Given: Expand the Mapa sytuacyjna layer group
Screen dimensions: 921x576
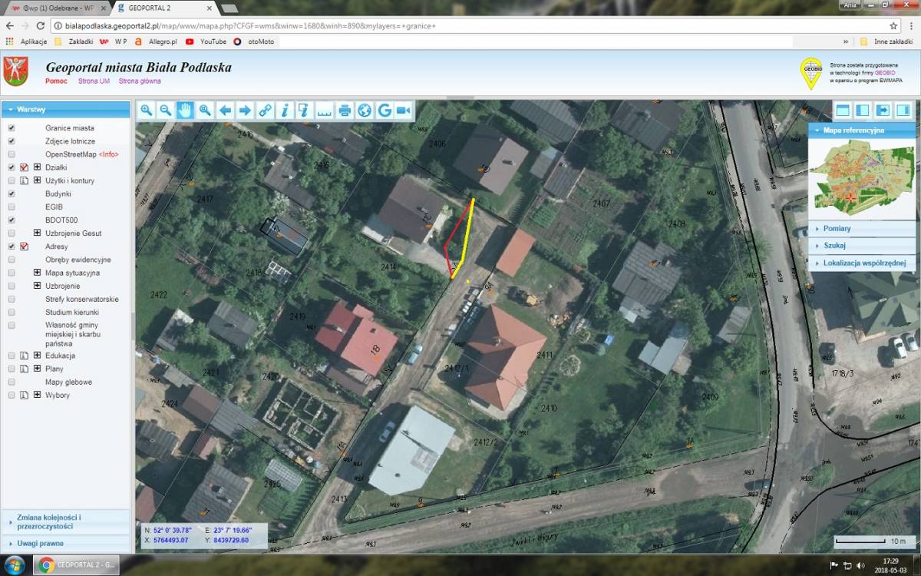Looking at the screenshot, I should [37, 273].
